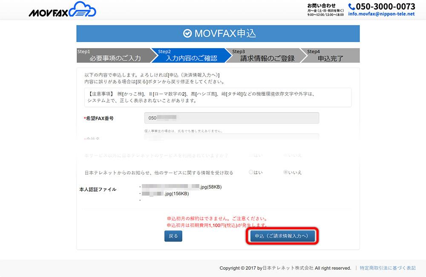Submit with 申込（ご請求情報入力へ） button

(x=283, y=236)
